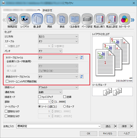The image size is (137, 138).
Task: Click left double-chevron to show previous tabs
Action: 4,20
